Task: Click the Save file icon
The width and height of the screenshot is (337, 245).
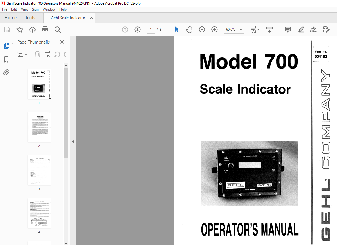Action: click(7, 30)
